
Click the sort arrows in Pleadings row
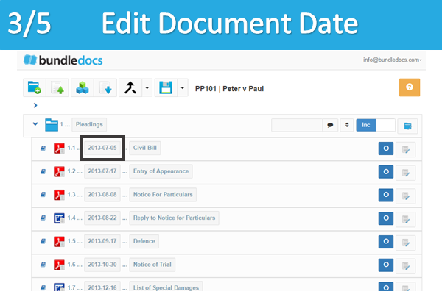coord(347,125)
